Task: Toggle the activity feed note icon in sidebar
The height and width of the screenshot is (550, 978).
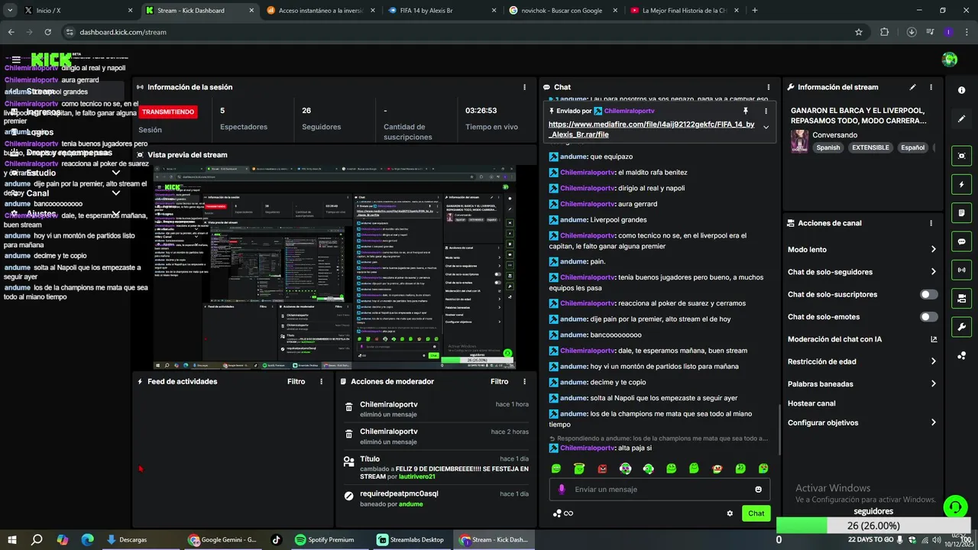Action: pyautogui.click(x=961, y=212)
